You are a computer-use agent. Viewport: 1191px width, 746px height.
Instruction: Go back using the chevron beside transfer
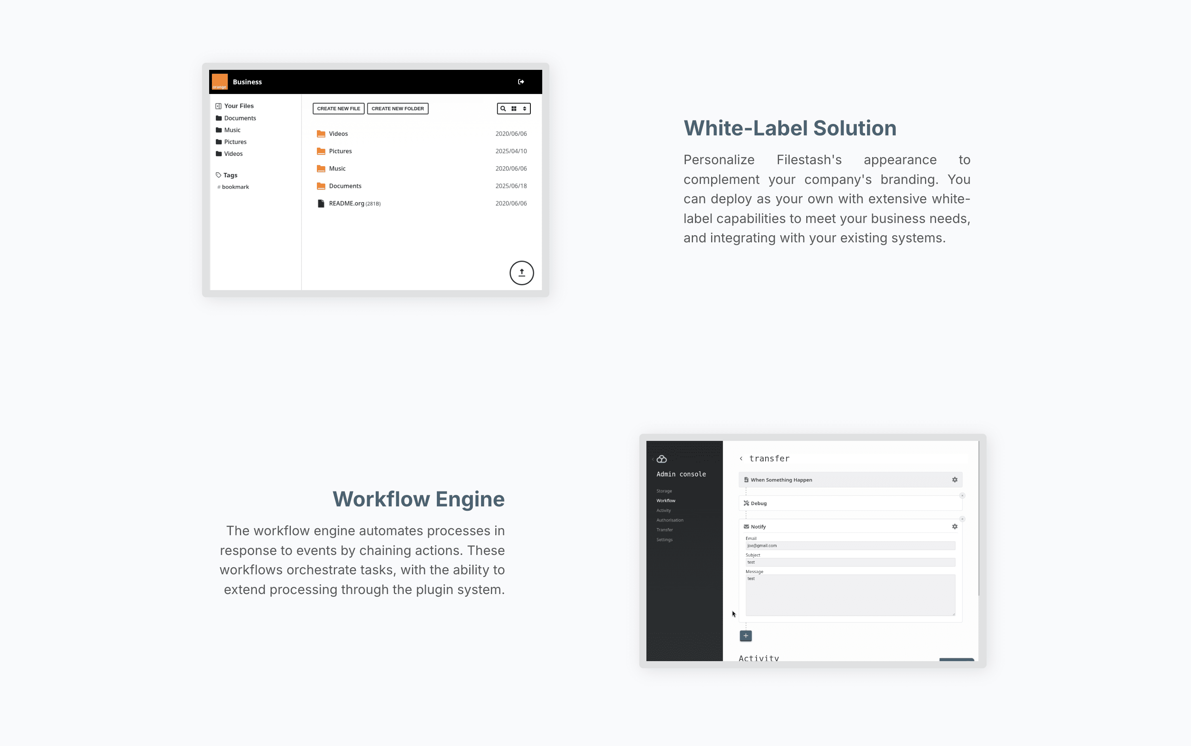(741, 459)
